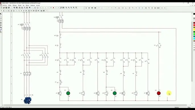Click the thick horizontal cable icon
Image resolution: width=195 pixels, height=110 pixels.
(x=115, y=8)
